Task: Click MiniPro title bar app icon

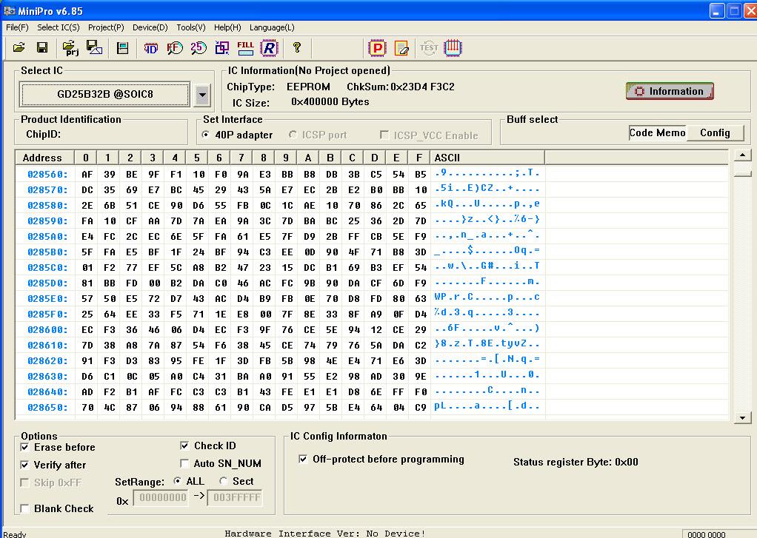Action: pyautogui.click(x=9, y=10)
